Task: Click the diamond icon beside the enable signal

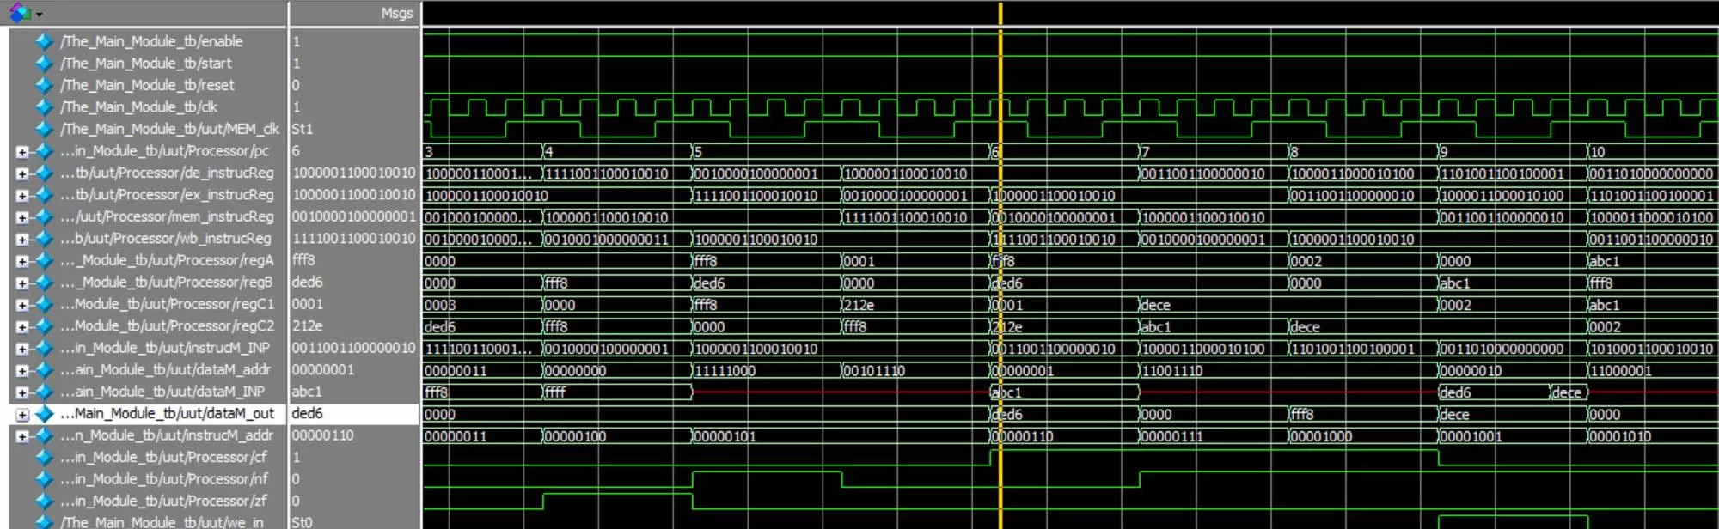Action: point(44,41)
